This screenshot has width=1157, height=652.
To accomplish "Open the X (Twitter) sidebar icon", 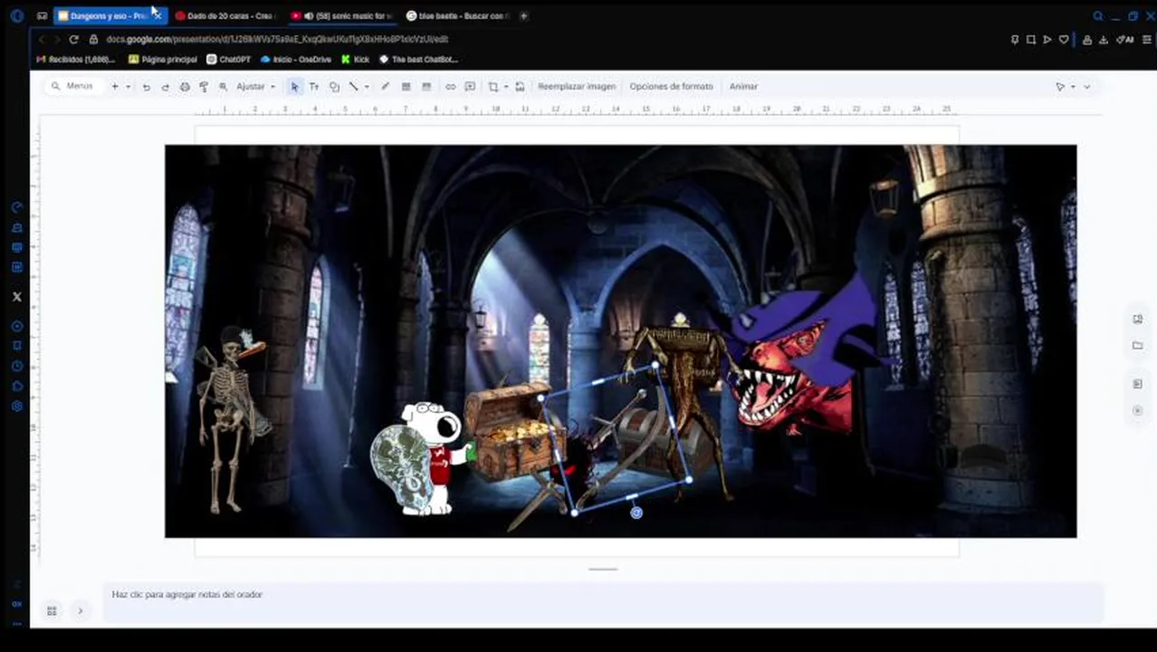I will (16, 296).
